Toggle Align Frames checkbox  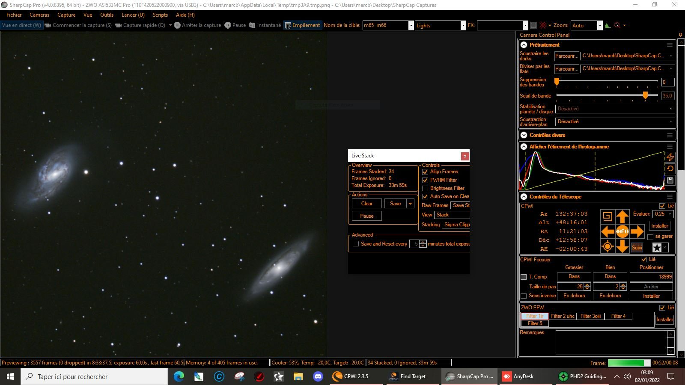(x=425, y=172)
